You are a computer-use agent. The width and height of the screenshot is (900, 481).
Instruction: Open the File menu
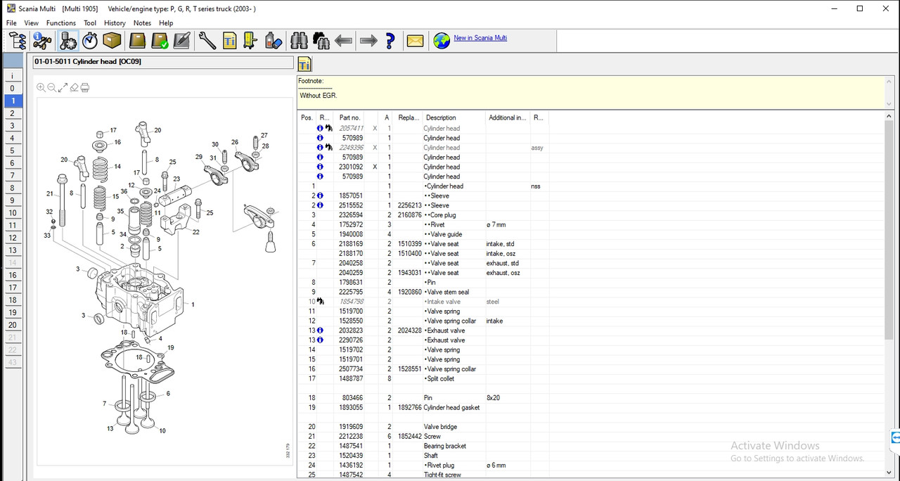point(11,23)
